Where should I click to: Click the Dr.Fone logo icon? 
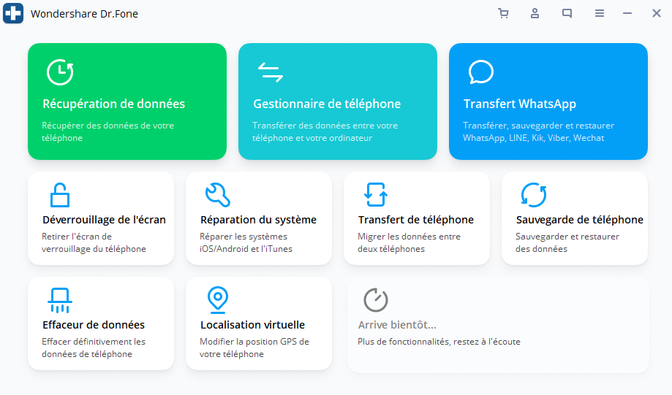click(x=12, y=13)
